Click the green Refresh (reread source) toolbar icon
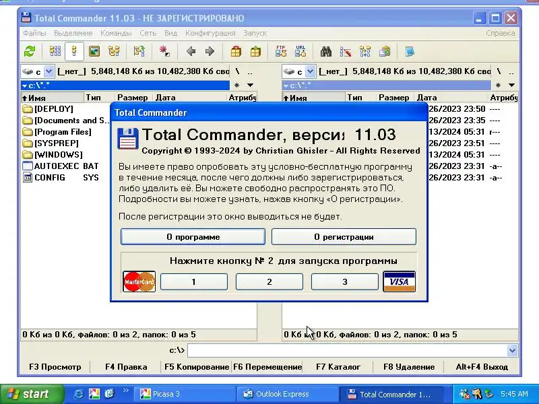Image resolution: width=539 pixels, height=404 pixels. tap(30, 52)
